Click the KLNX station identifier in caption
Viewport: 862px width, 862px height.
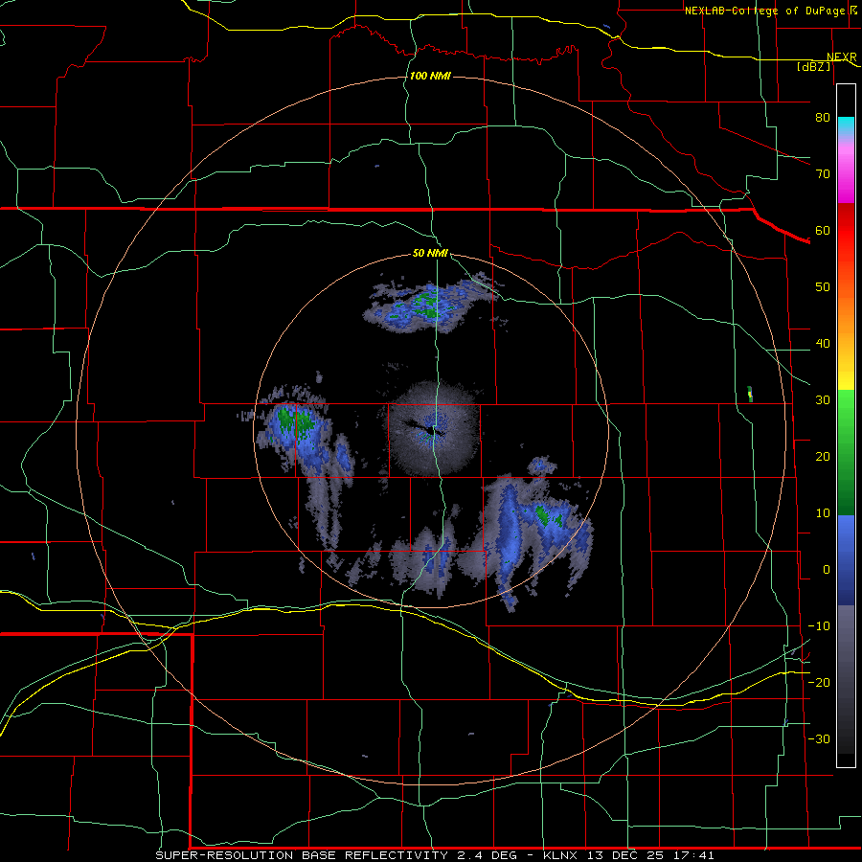[560, 855]
